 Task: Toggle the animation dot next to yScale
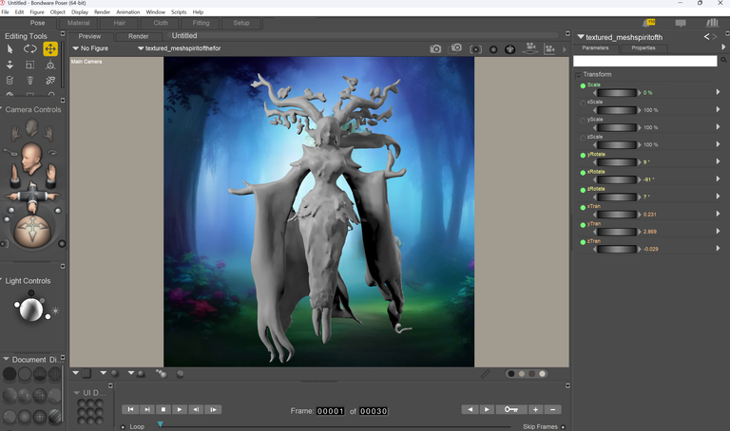click(x=583, y=121)
